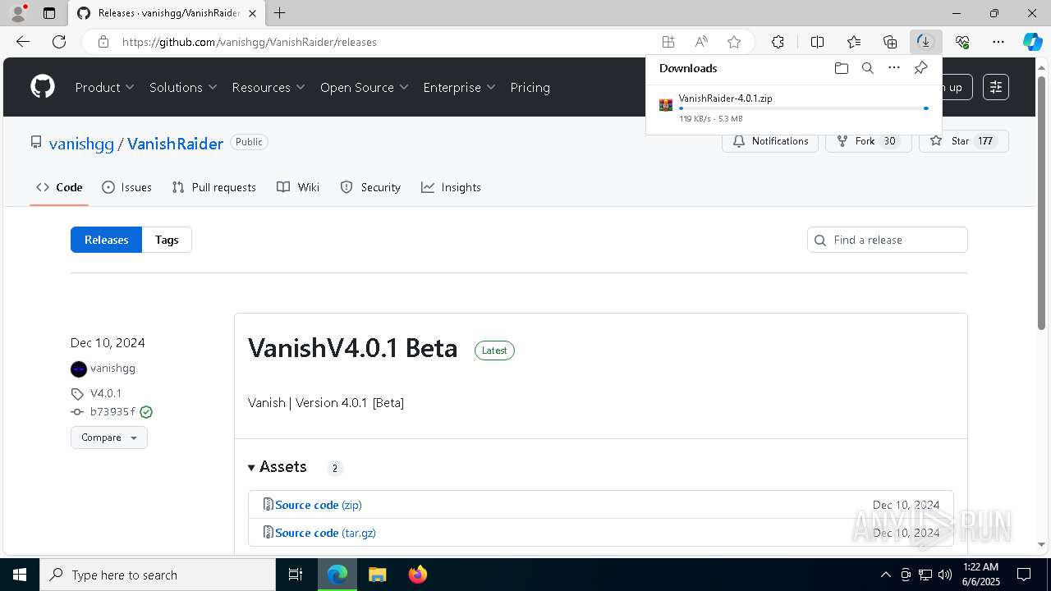
Task: Open Edge Settings and more menu
Action: [998, 42]
